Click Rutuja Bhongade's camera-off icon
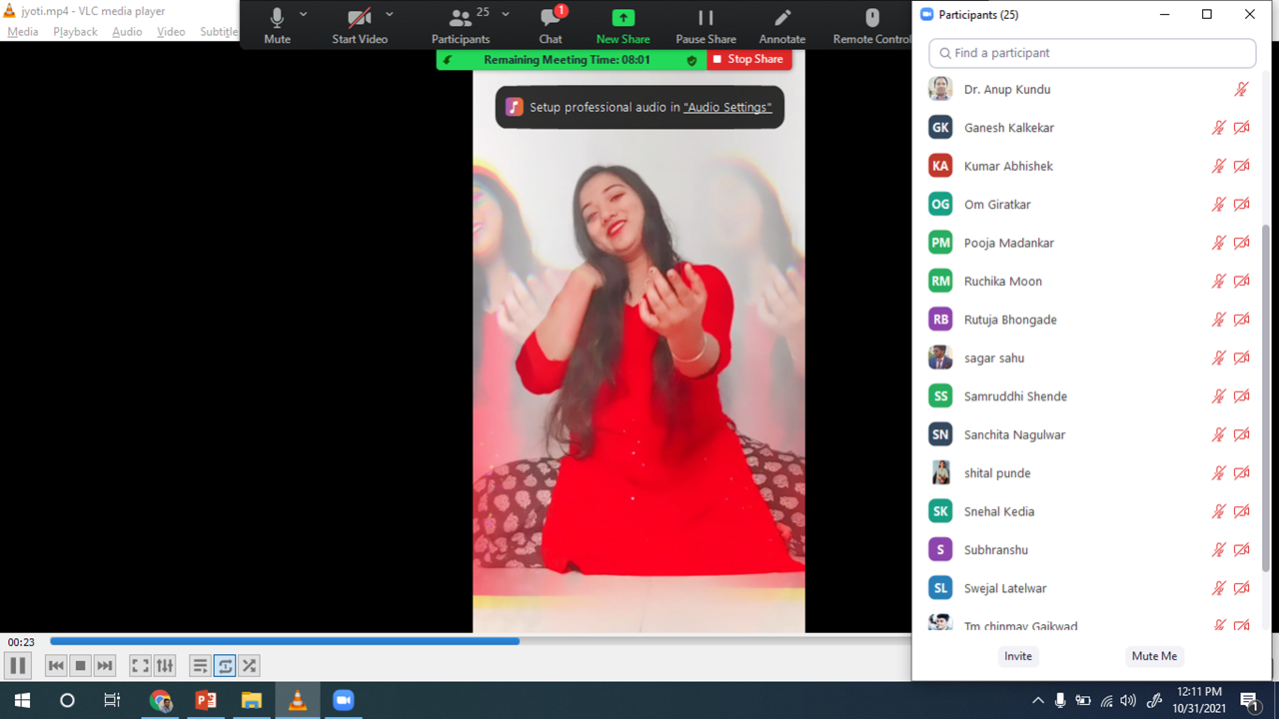 (1241, 320)
